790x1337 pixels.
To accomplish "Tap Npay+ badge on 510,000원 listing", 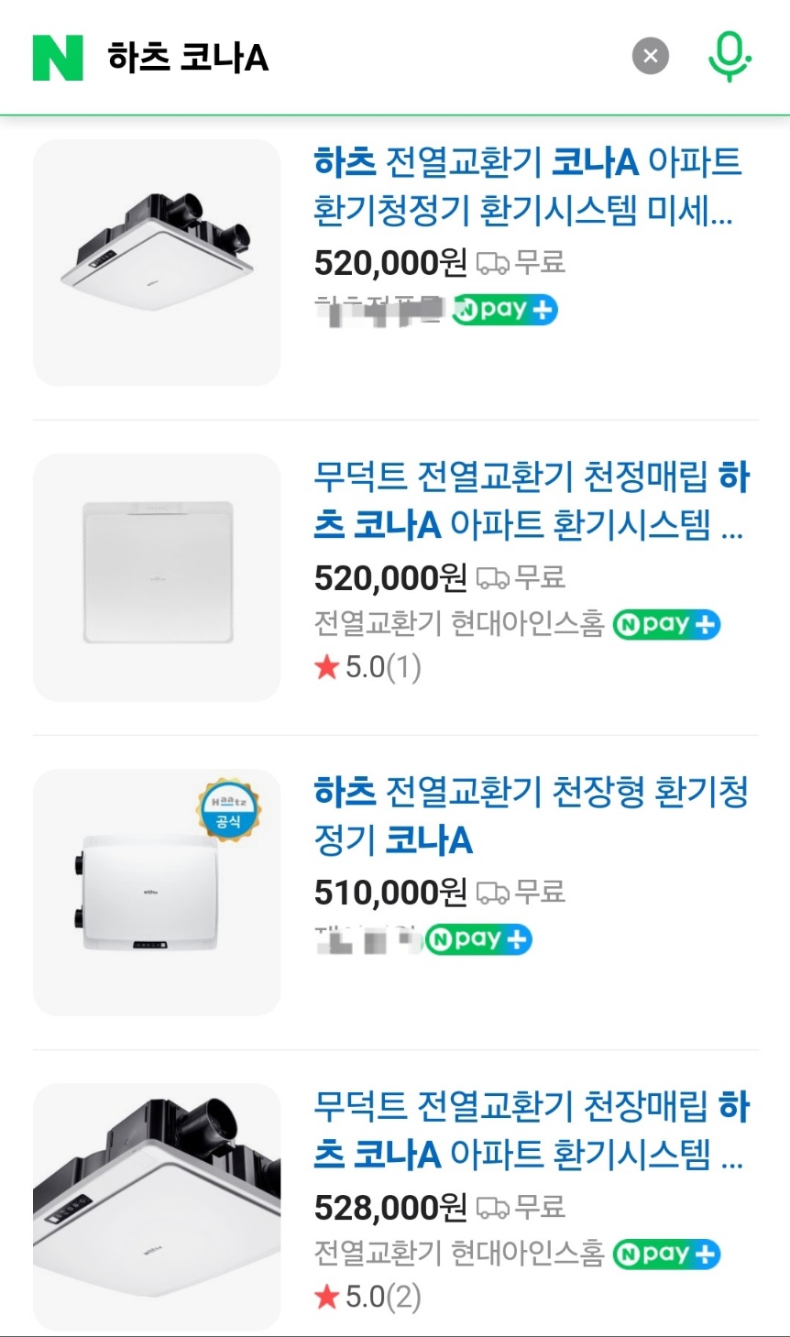I will pos(479,939).
